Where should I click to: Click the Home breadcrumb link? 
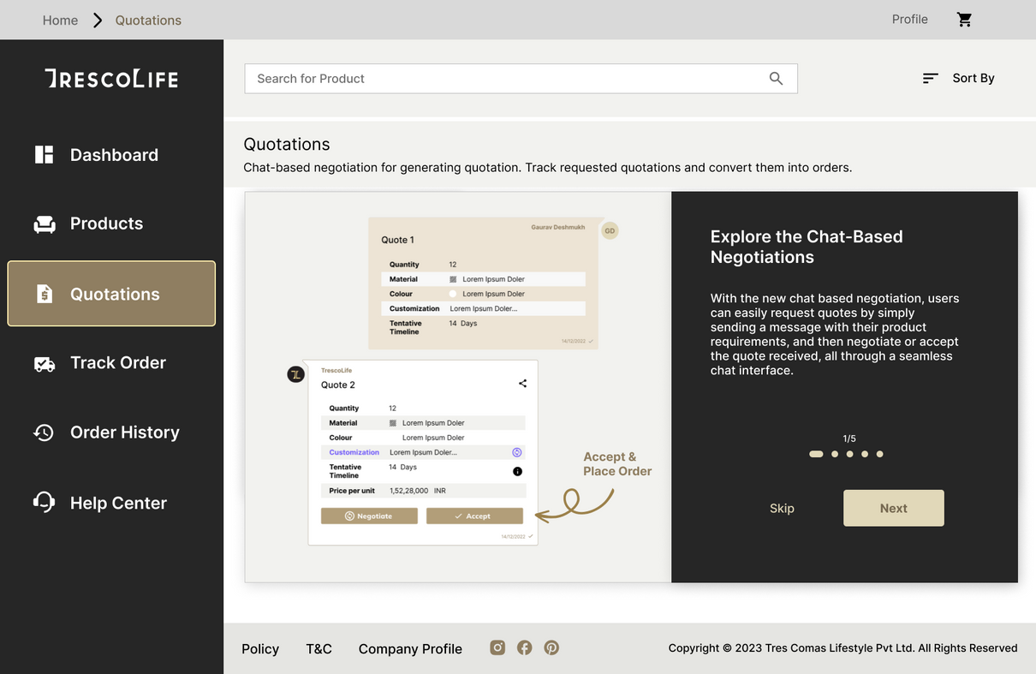click(x=60, y=21)
